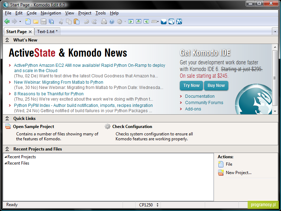Screen dimensions: 281x211
Task: Click New Project... under Actions
Action: [239, 173]
